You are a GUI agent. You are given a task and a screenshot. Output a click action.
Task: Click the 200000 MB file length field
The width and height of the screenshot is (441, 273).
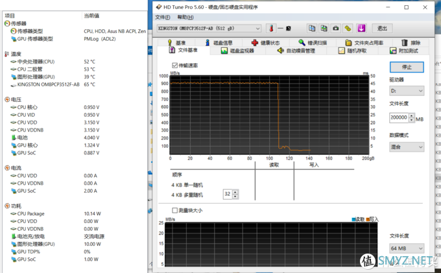tap(399, 117)
